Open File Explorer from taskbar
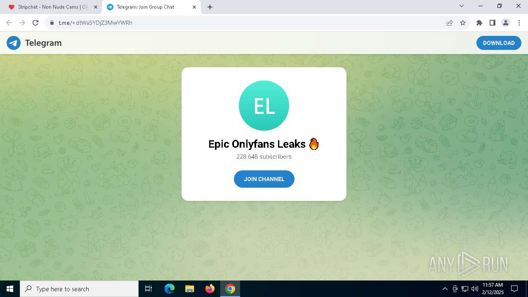Viewport: 528px width, 297px height. (x=190, y=289)
